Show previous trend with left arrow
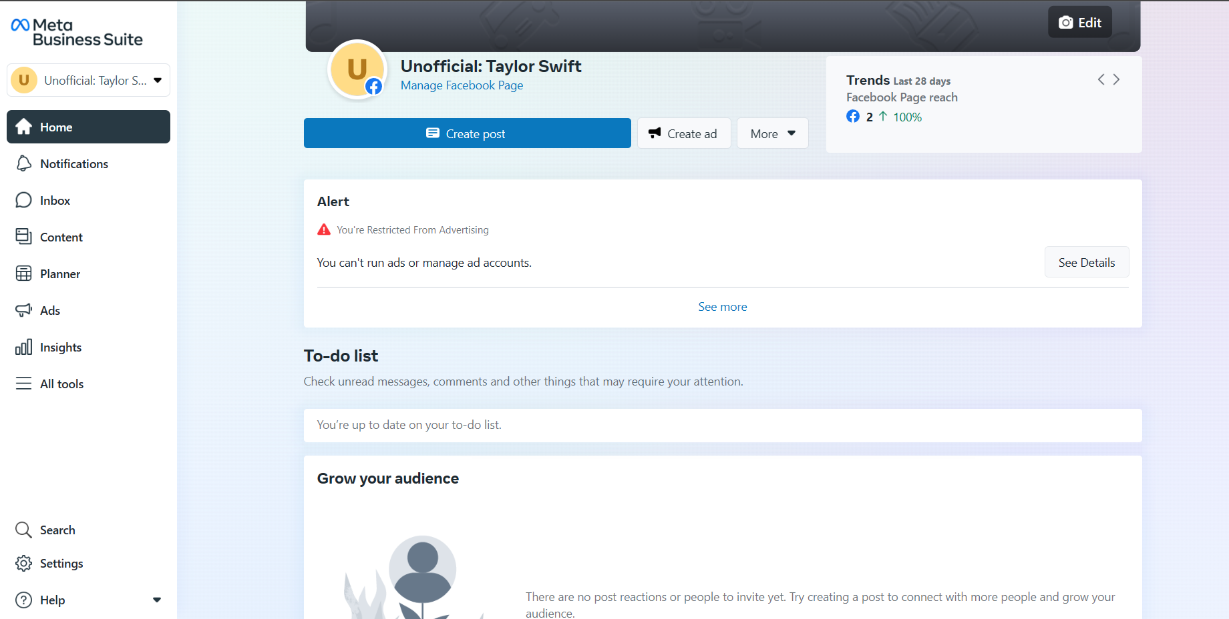 pos(1101,79)
